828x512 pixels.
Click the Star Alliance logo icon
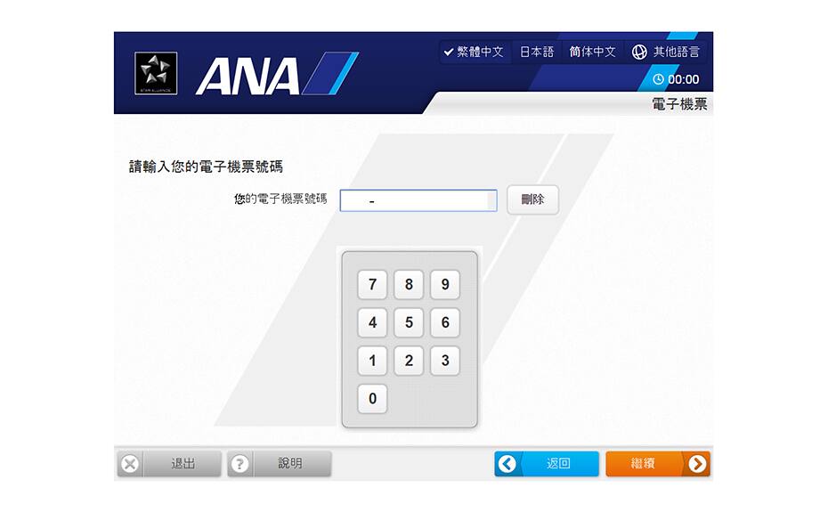click(156, 73)
